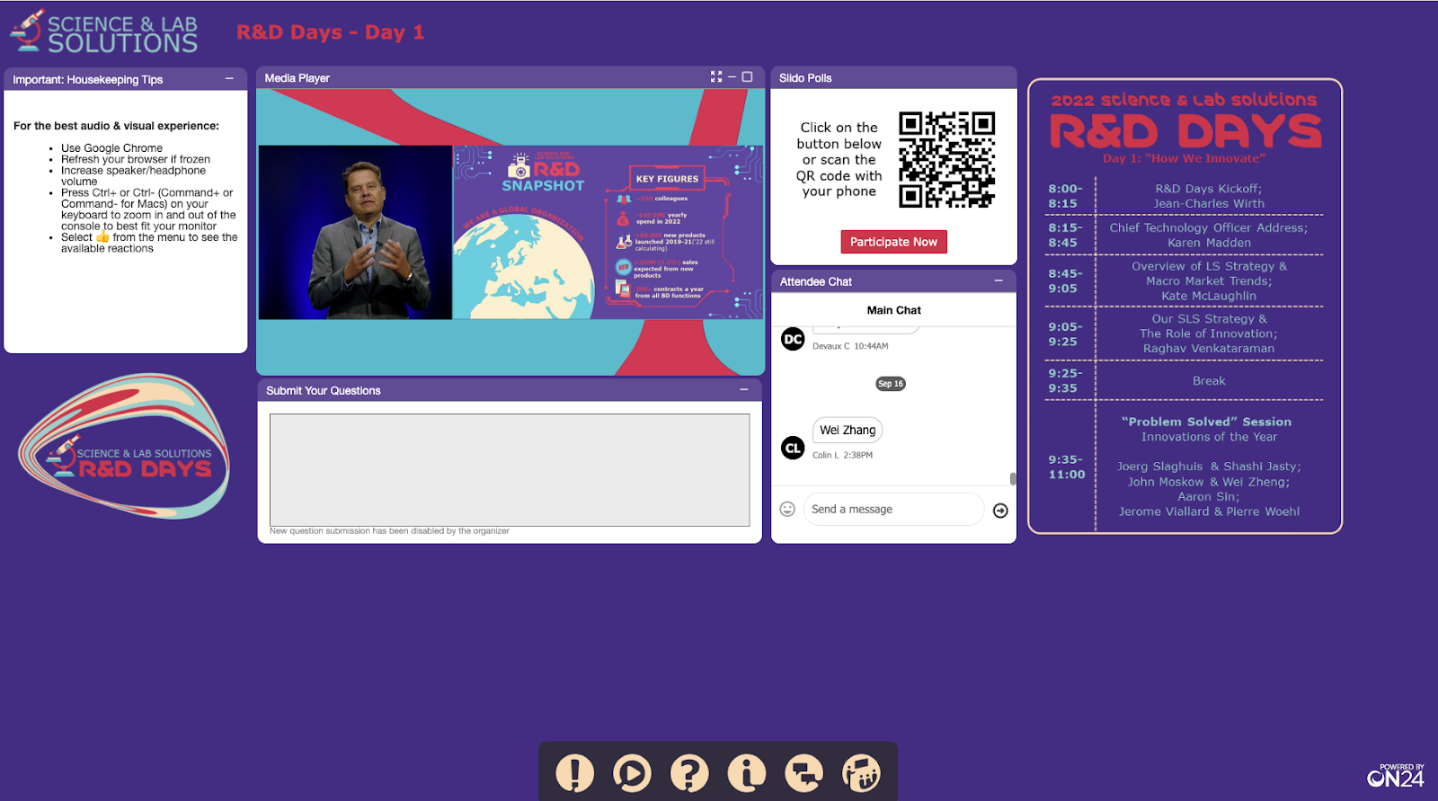Screen dimensions: 1438x801
Task: Click the '9:35-11:00' time slot
Action: 1067,467
